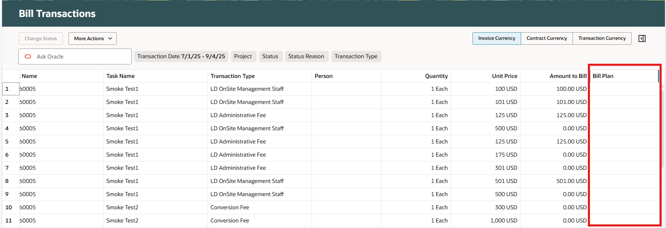Select row number 5
This screenshot has width=666, height=228.
[11, 142]
